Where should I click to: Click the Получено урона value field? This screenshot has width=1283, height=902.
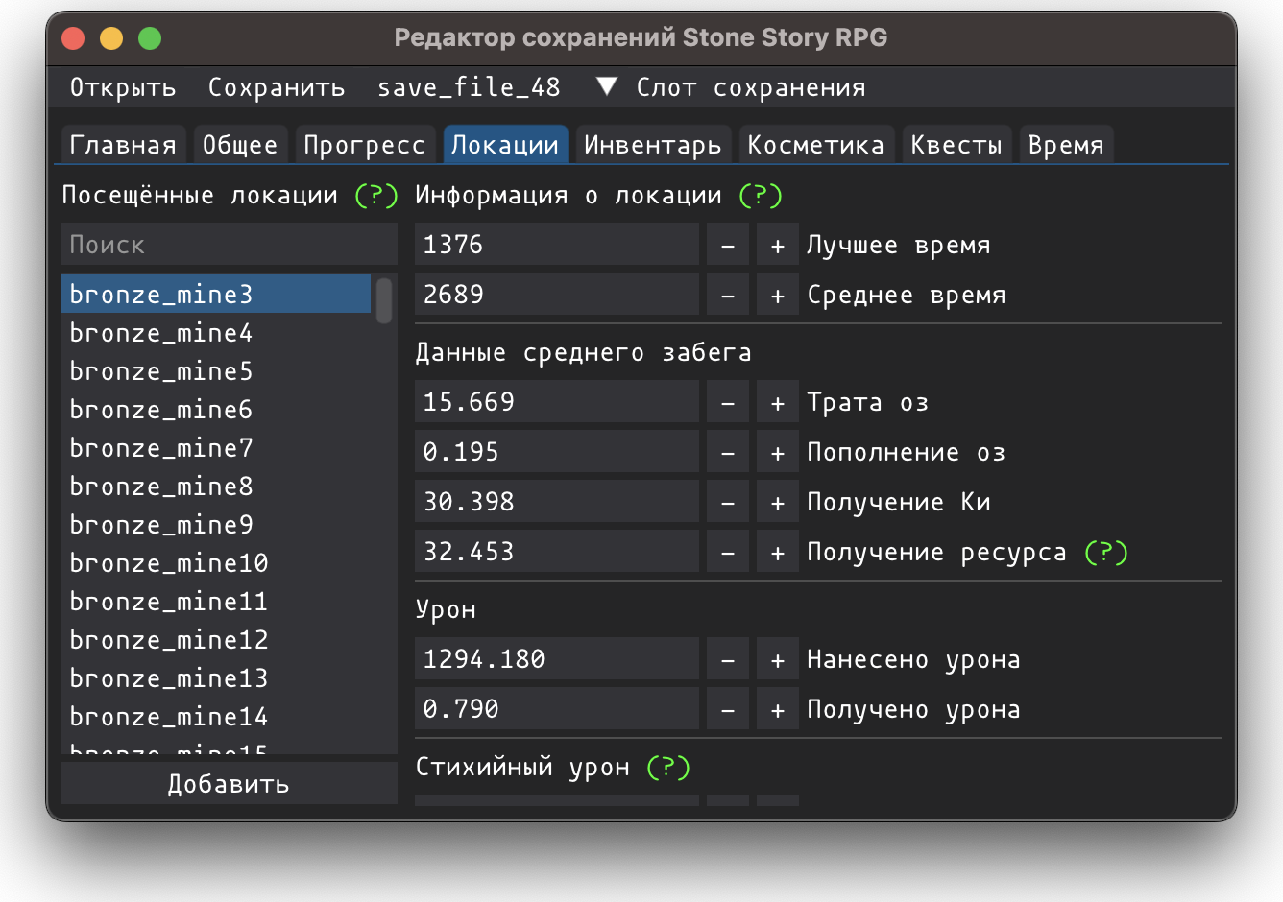coord(557,709)
